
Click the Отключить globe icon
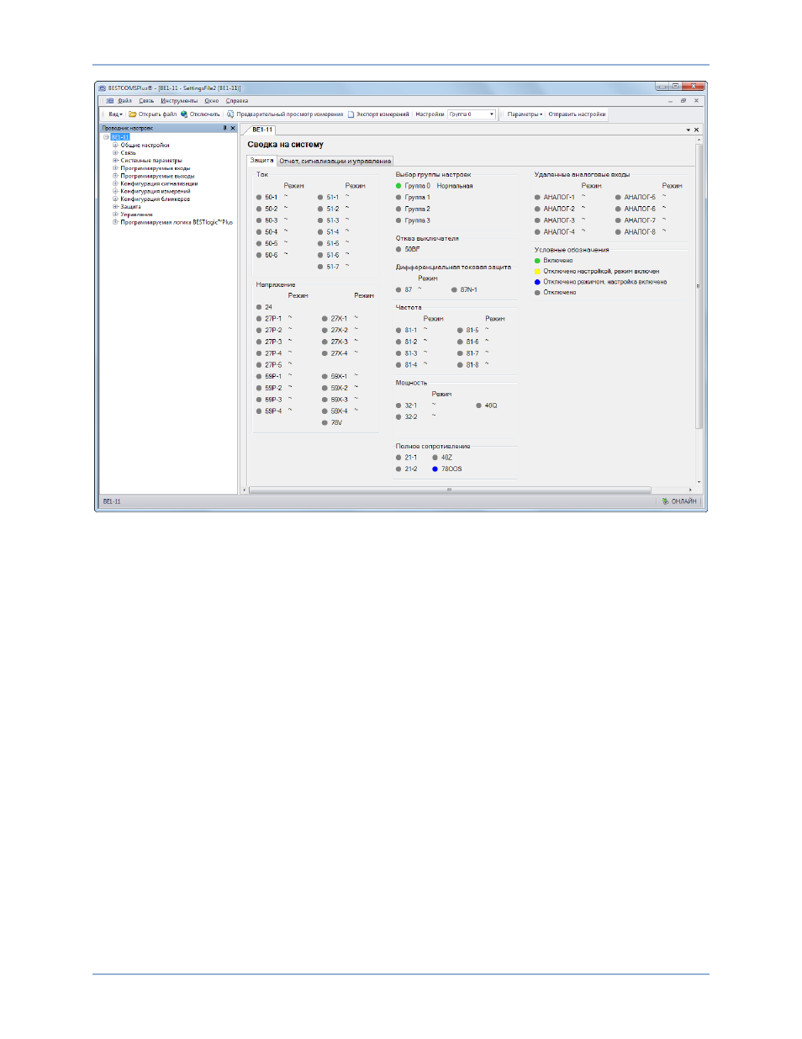(x=184, y=114)
